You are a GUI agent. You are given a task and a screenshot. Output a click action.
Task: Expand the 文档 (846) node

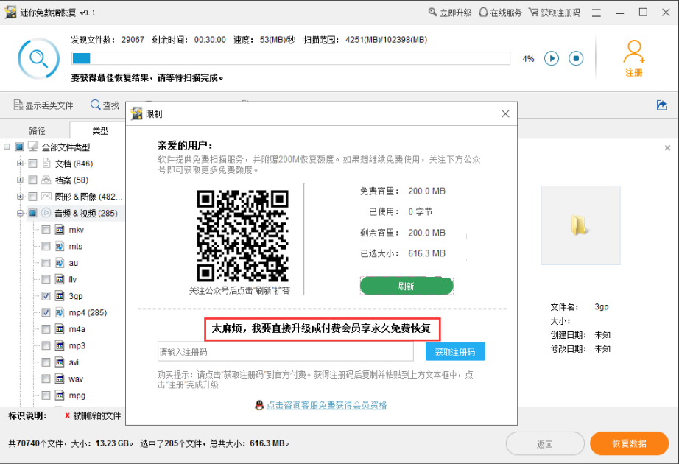20,164
